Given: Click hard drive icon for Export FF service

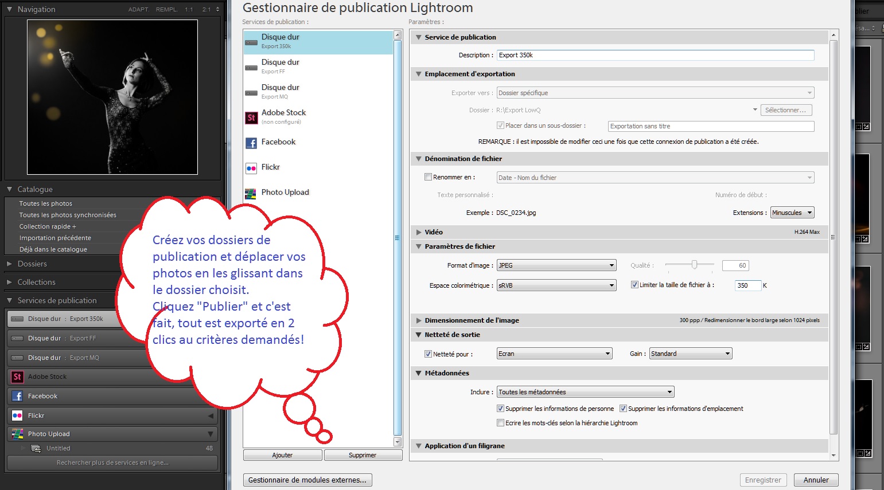Looking at the screenshot, I should click(251, 68).
